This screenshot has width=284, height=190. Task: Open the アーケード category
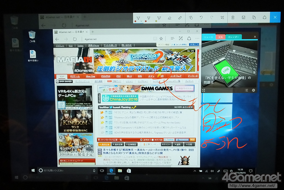click(193, 76)
